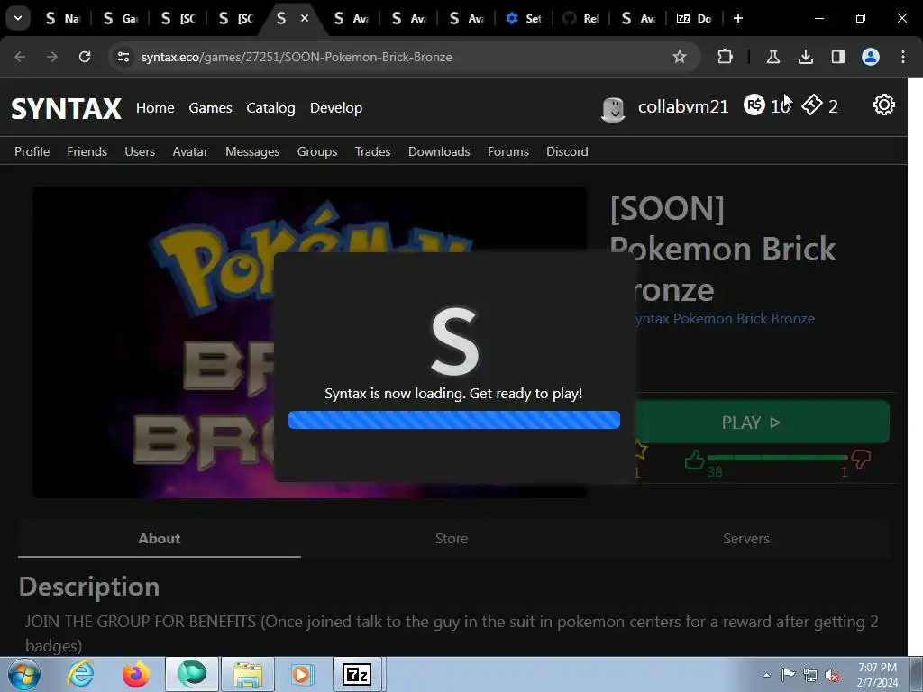Open Chrome Labs flask icon
Image resolution: width=923 pixels, height=692 pixels.
pyautogui.click(x=772, y=57)
